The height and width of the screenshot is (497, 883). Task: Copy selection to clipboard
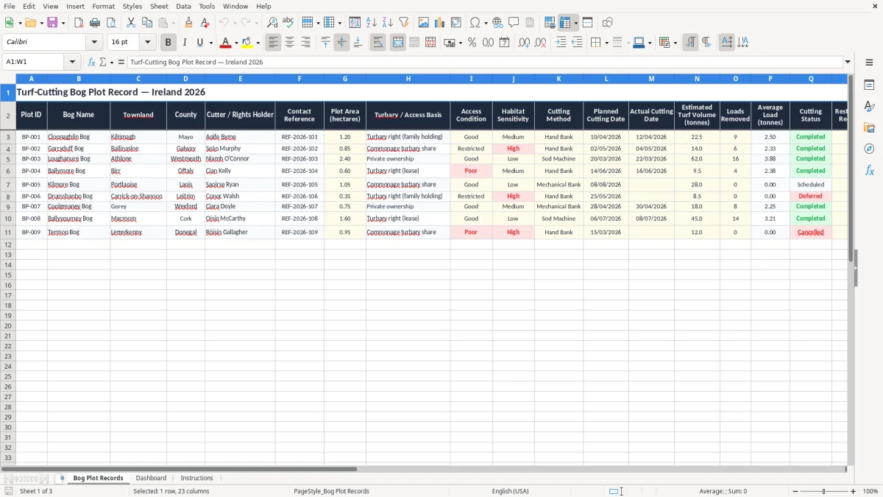pyautogui.click(x=147, y=23)
